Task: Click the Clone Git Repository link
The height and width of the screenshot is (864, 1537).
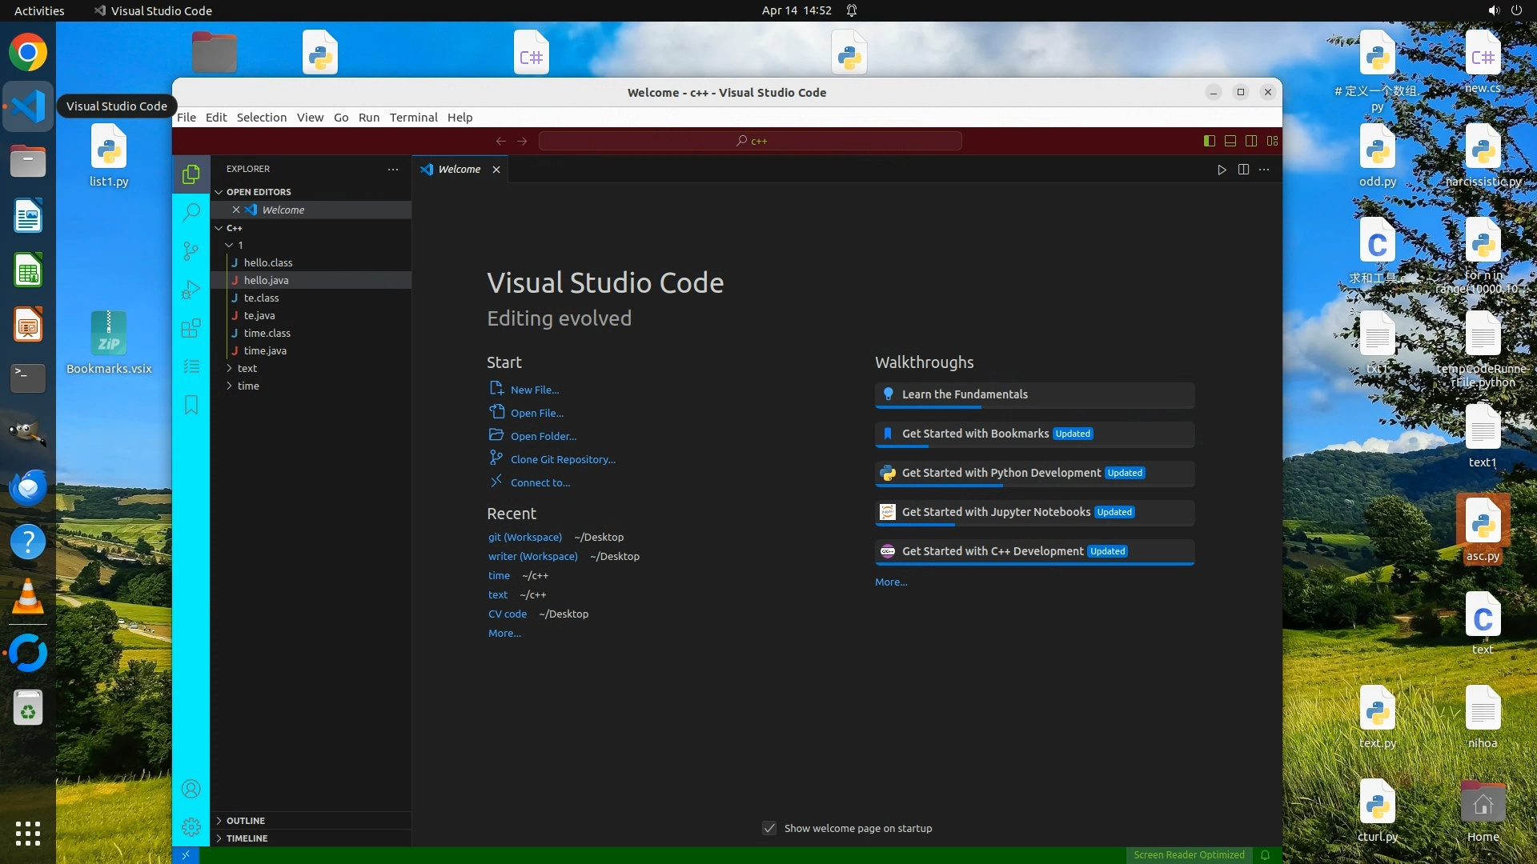Action: click(x=563, y=459)
